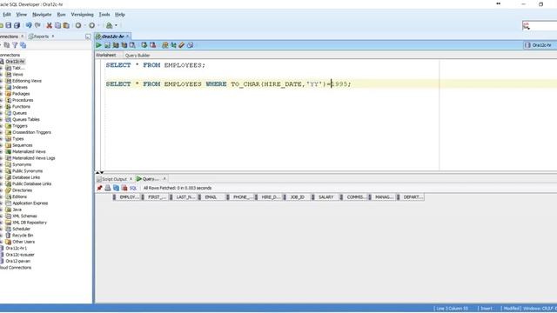The width and height of the screenshot is (557, 313).
Task: Open dropdown arrow beside the SQL worksheet icon
Action: pos(116,25)
